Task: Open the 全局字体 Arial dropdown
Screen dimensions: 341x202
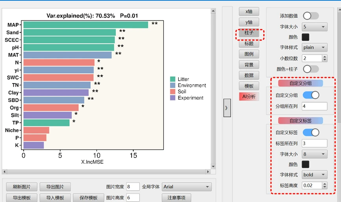Action: 186,187
